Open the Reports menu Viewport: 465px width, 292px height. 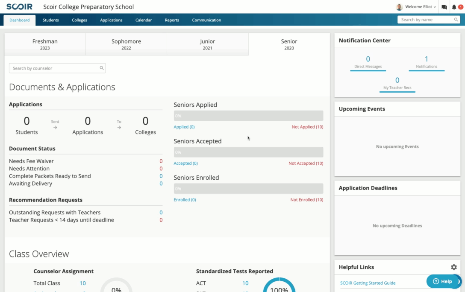[x=172, y=20]
